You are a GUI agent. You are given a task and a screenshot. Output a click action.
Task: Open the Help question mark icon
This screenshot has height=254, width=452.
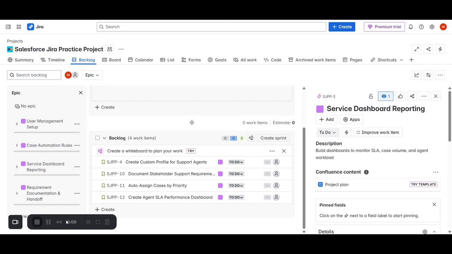(421, 27)
